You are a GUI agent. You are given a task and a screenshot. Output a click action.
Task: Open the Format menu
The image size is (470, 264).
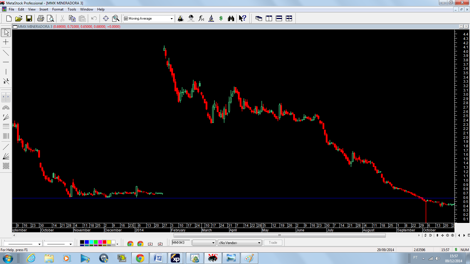point(58,9)
